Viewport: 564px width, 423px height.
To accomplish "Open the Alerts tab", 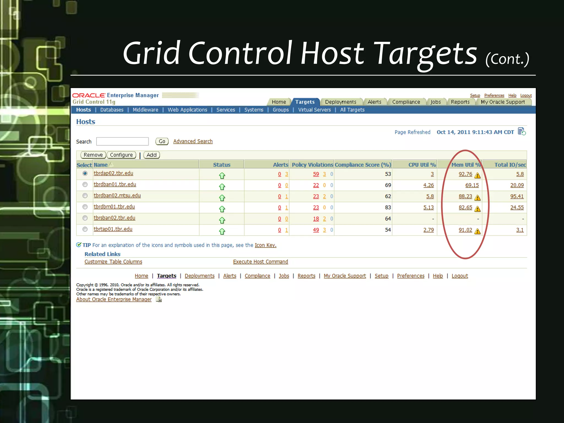I will 375,102.
